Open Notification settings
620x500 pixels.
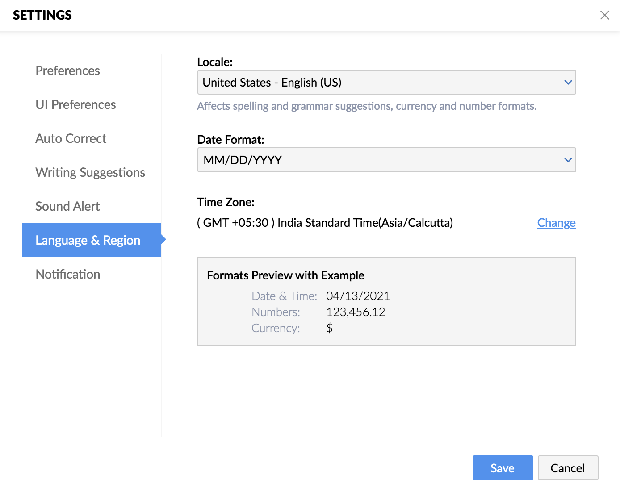(x=68, y=274)
